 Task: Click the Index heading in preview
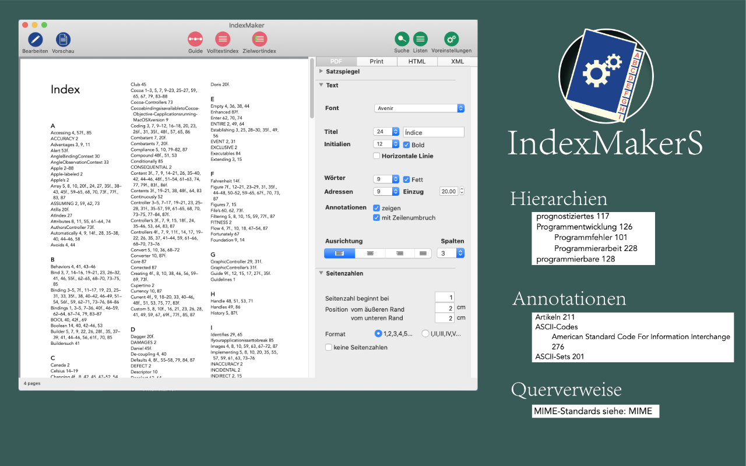point(65,90)
